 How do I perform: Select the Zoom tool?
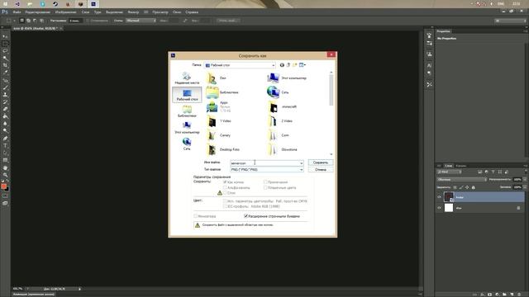coord(5,175)
